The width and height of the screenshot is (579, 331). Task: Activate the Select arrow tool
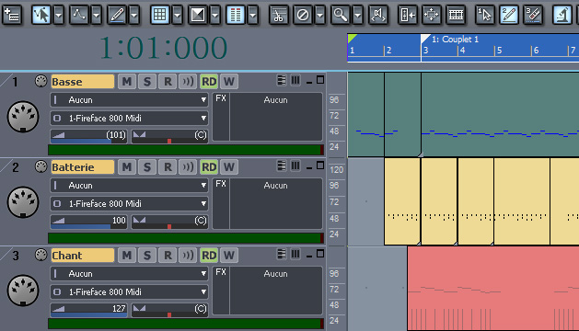[41, 15]
